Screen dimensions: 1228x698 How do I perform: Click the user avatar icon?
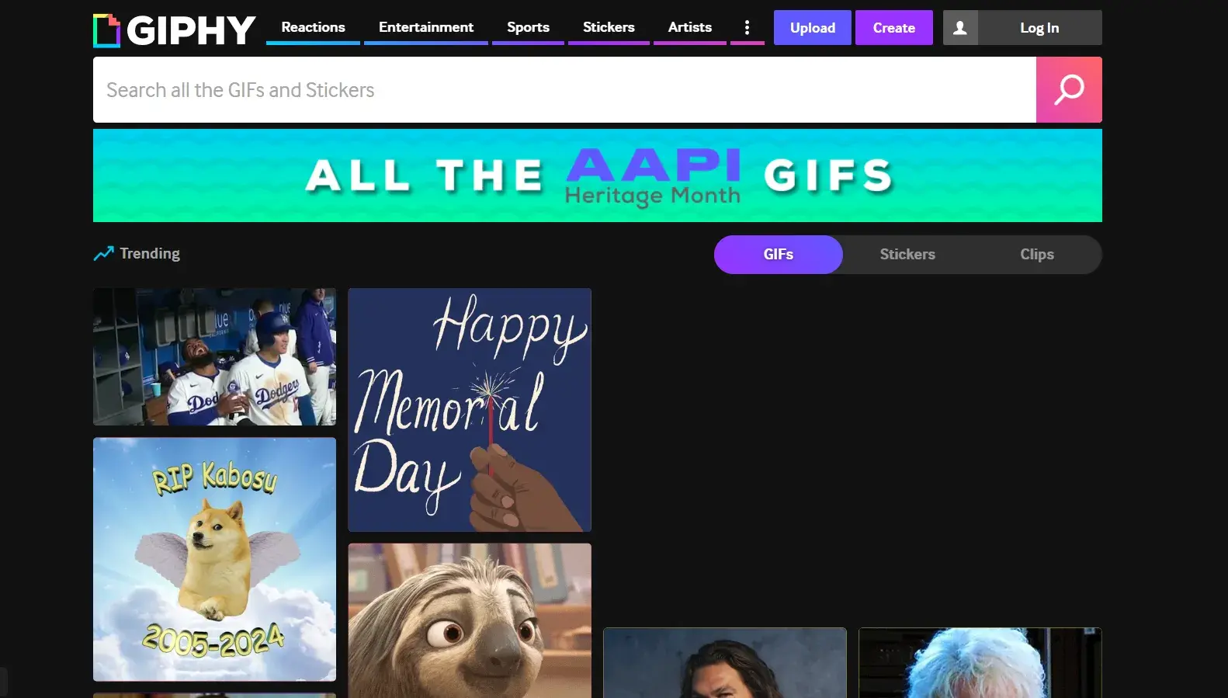[960, 28]
